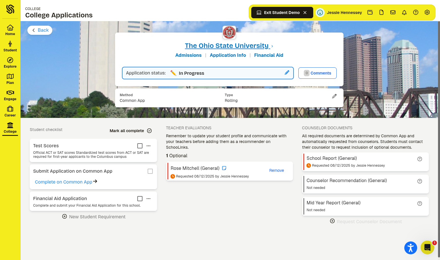Click the note icon beside Rose Mitchell
Viewport: 440px width, 260px height.
pos(224,168)
